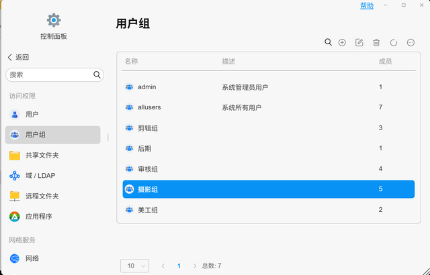430x275 pixels.
Task: Sort by the 名称 column header
Action: pos(131,61)
